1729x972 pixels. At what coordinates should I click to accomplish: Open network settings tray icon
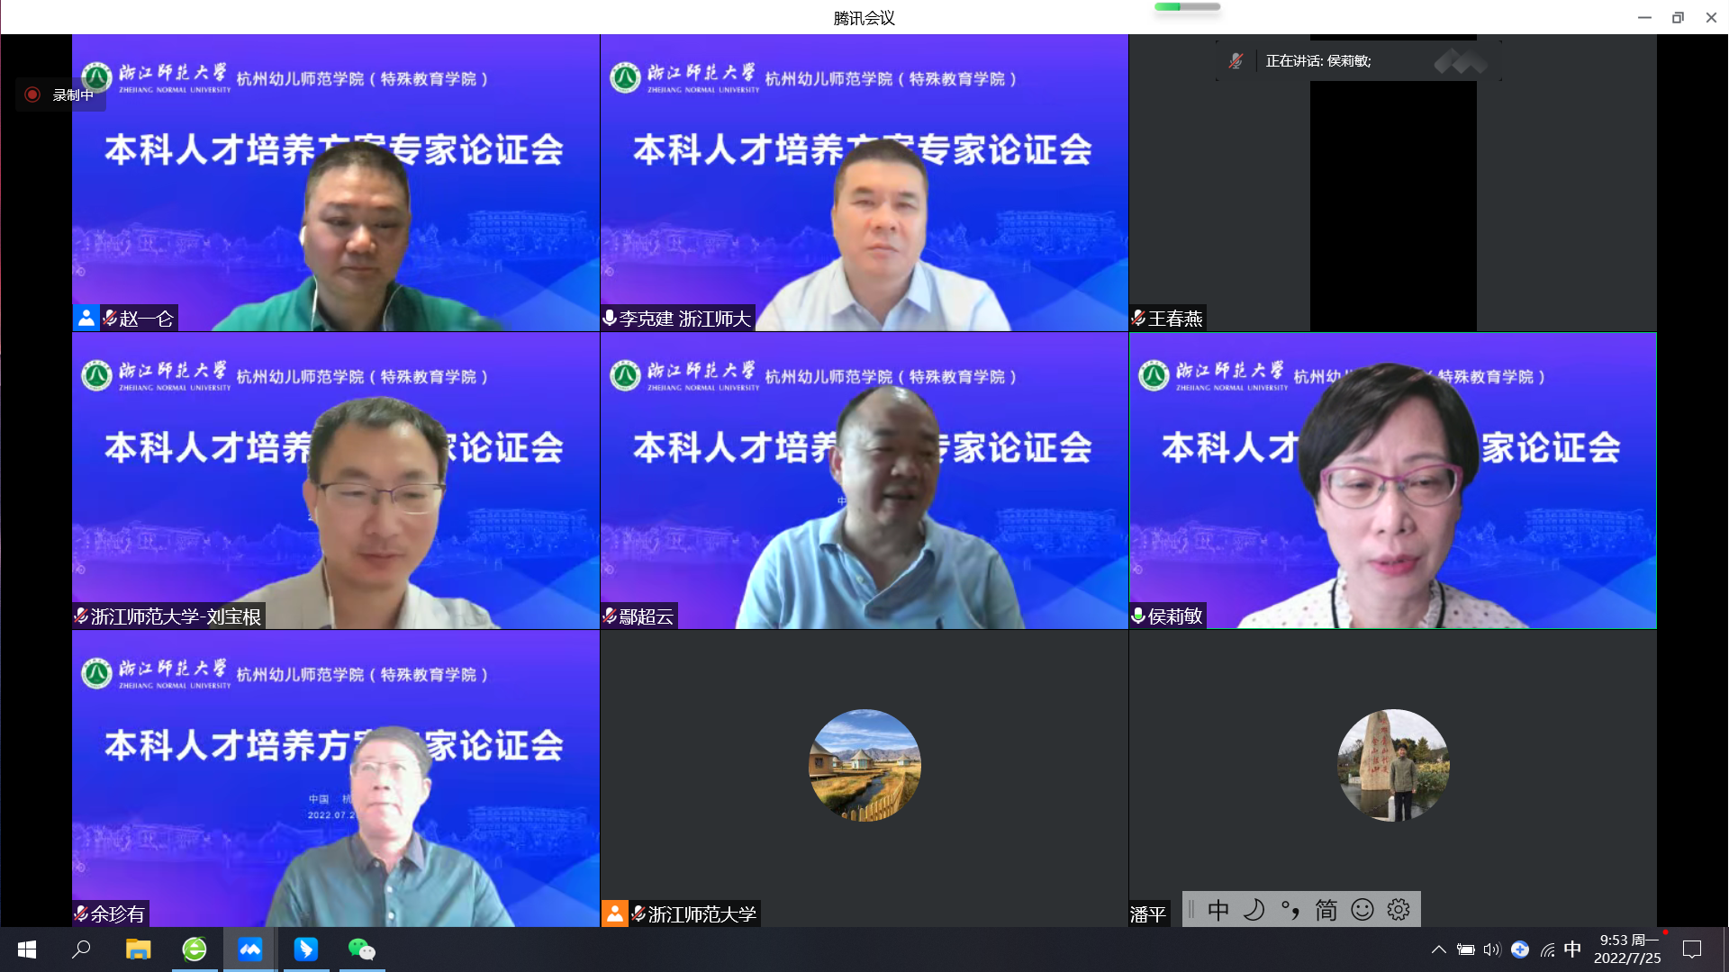(x=1547, y=949)
